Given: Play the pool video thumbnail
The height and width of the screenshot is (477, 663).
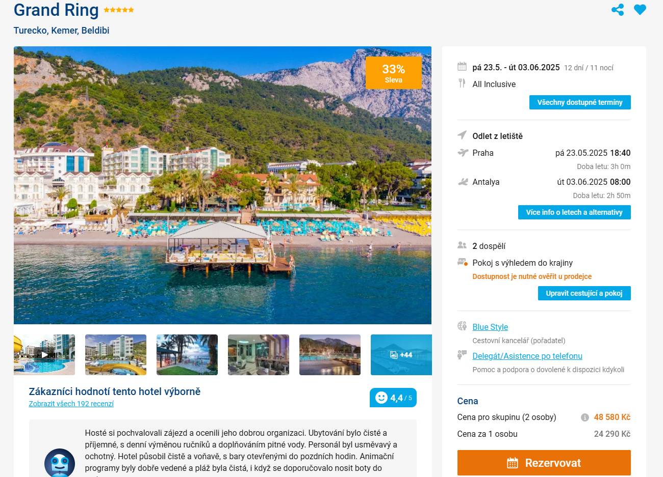Looking at the screenshot, I should click(44, 355).
